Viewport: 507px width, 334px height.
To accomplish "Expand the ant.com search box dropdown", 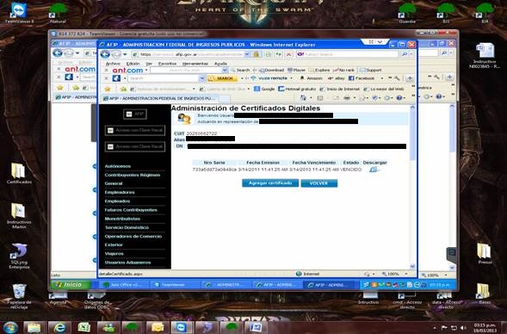I will (x=225, y=71).
